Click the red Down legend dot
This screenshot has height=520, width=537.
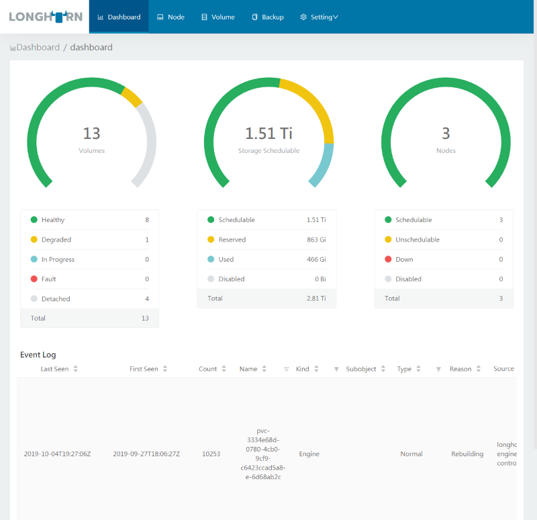388,259
